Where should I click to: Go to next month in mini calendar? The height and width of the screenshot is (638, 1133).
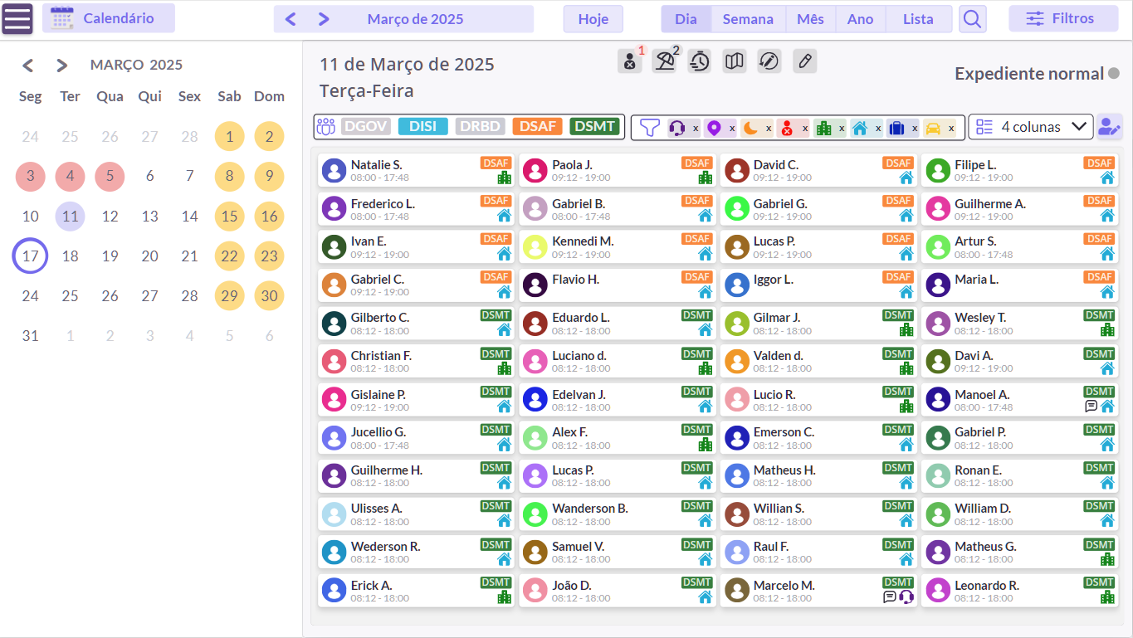62,65
